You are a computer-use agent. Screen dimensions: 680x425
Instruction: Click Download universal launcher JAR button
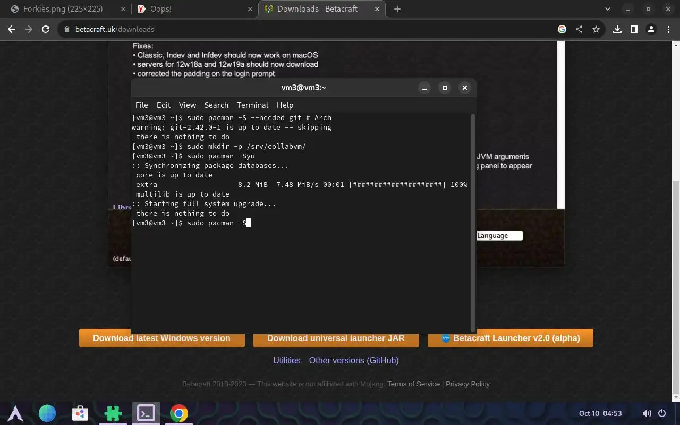[336, 338]
